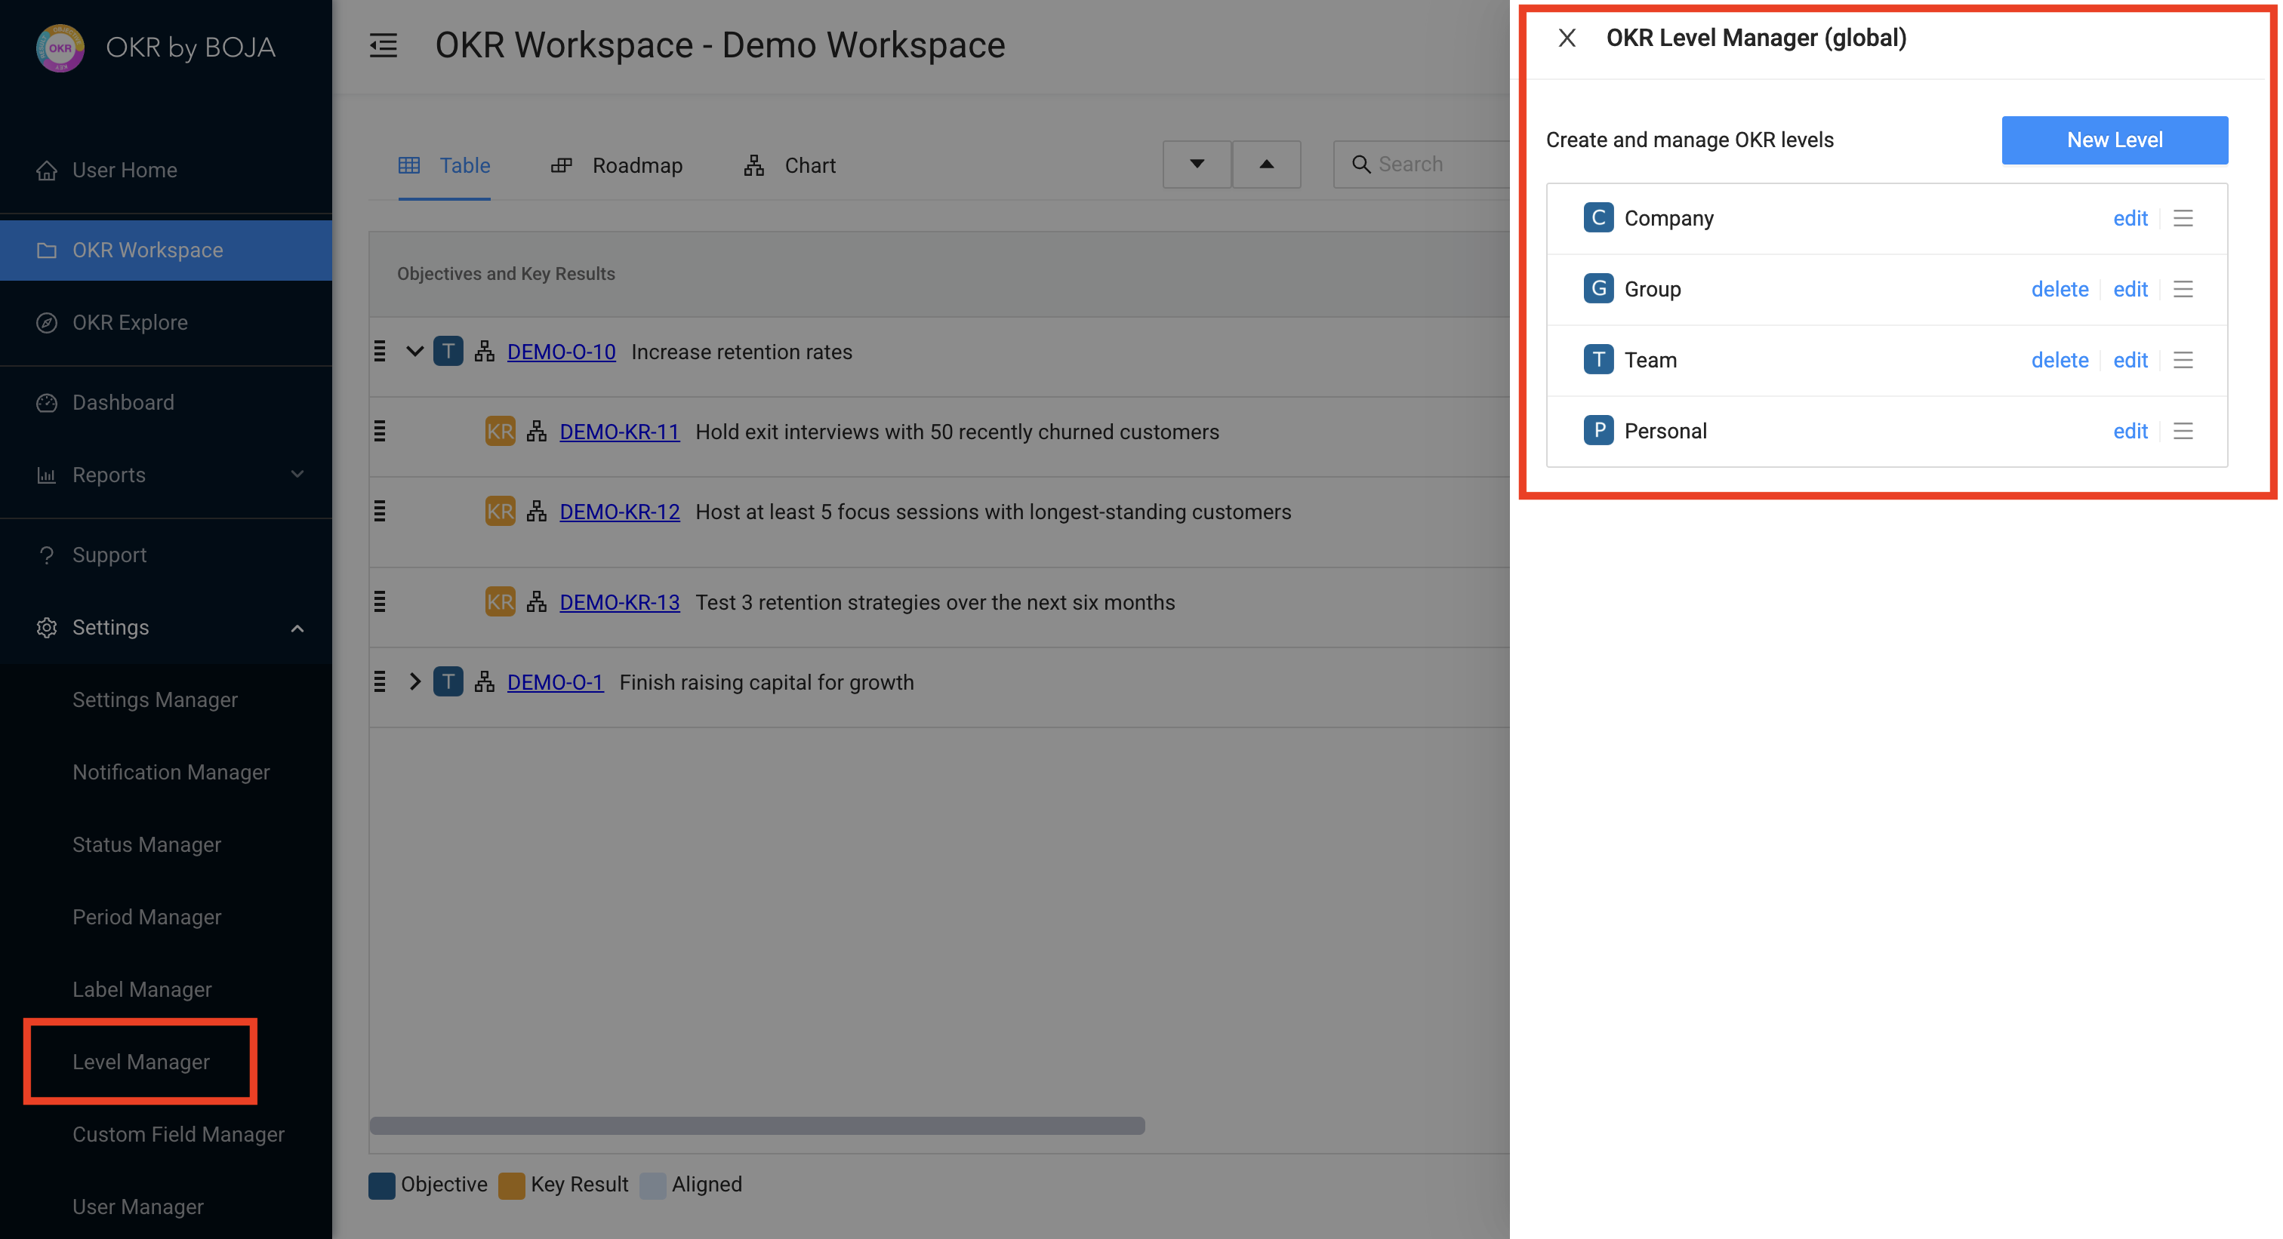Viewport: 2283px width, 1239px height.
Task: Collapse the Settings sidebar section
Action: tap(297, 628)
